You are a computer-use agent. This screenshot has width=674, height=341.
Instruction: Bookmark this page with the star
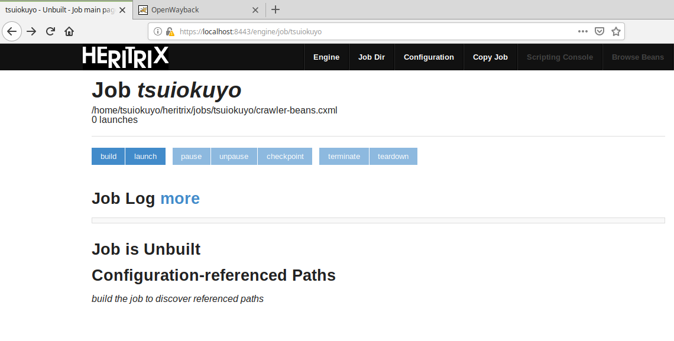[615, 31]
